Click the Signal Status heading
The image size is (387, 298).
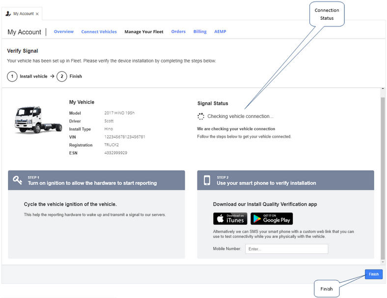(213, 104)
